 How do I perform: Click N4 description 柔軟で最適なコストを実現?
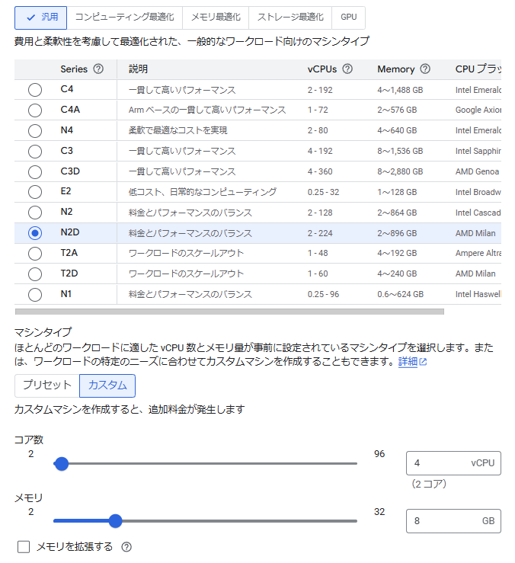pos(178,130)
